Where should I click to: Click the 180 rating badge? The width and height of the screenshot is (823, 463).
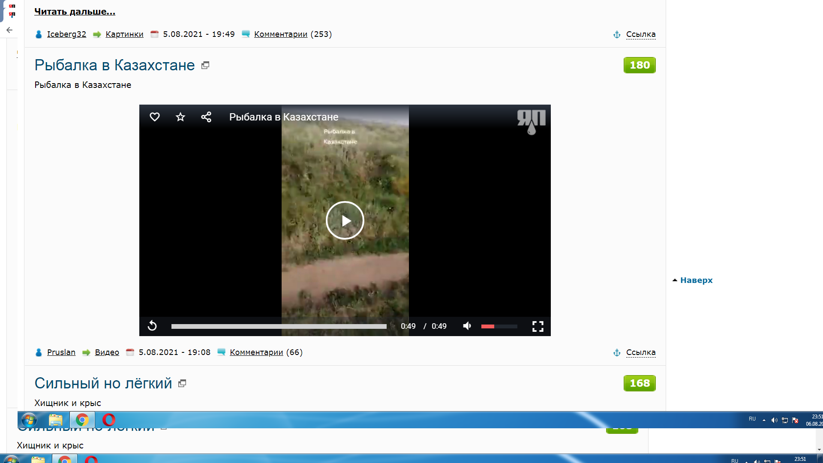click(640, 65)
